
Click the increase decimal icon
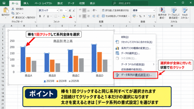(x=149, y=16)
